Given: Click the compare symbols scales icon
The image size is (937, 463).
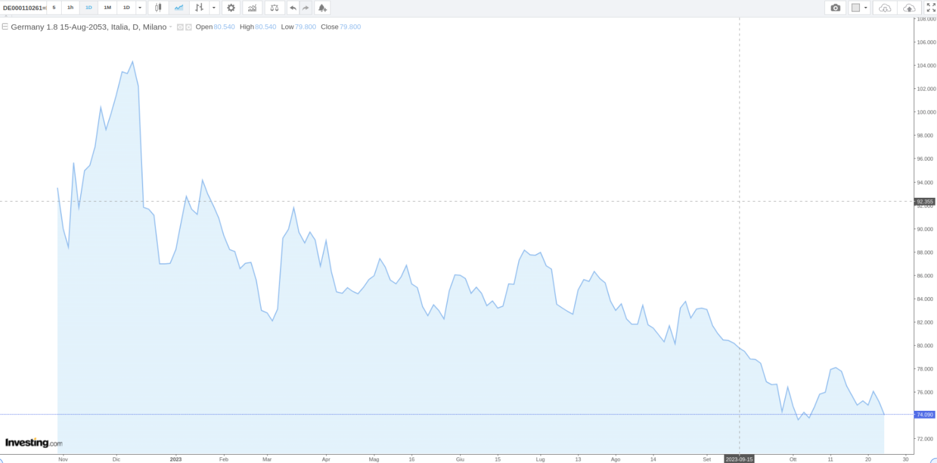Looking at the screenshot, I should (274, 8).
